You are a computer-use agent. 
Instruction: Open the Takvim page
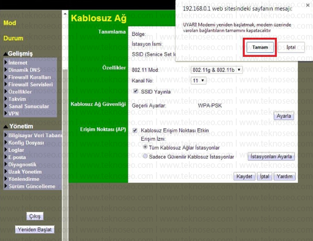pos(17,99)
